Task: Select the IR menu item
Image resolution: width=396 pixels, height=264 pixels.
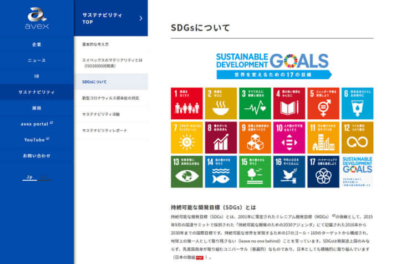Action: (x=37, y=76)
